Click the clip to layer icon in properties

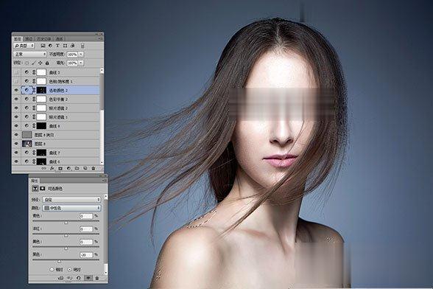(60, 278)
